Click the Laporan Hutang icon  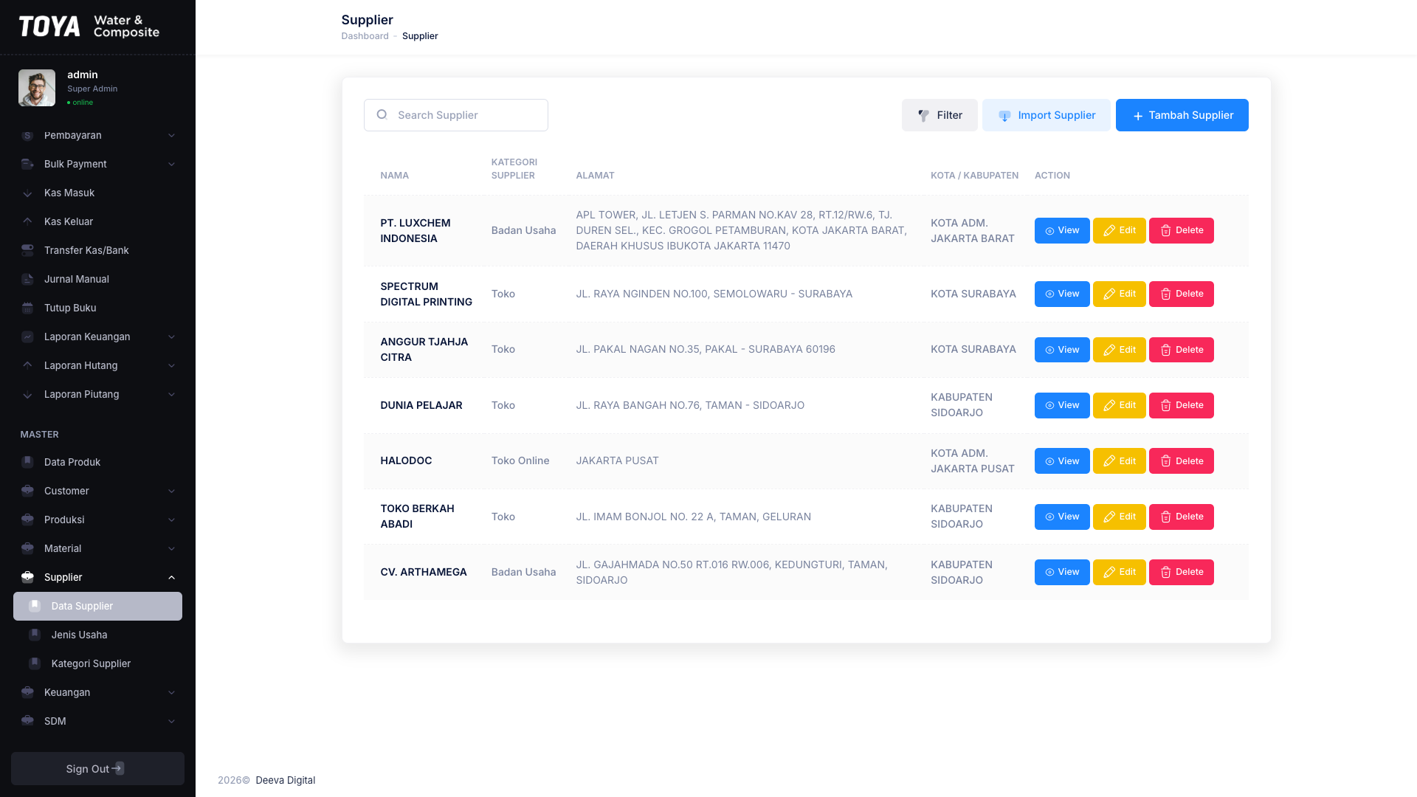(x=27, y=365)
